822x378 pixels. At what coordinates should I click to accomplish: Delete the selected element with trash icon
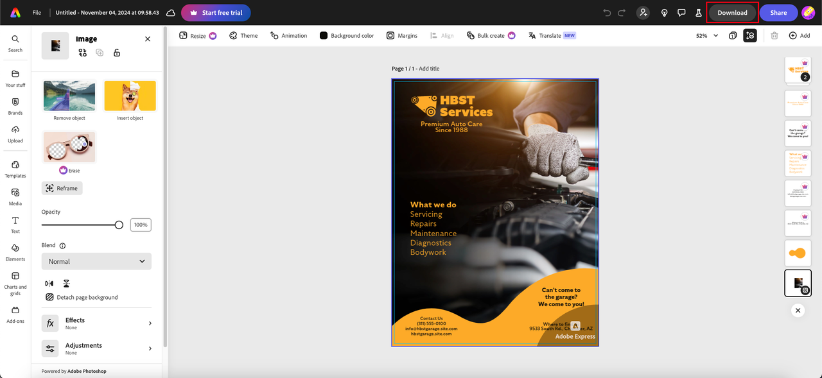[x=774, y=36]
